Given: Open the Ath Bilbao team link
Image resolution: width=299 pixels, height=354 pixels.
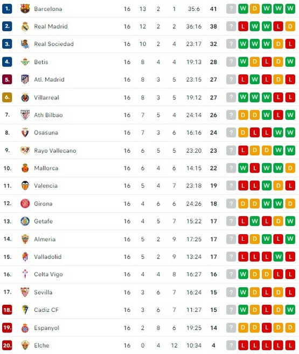Looking at the screenshot, I should pyautogui.click(x=48, y=115).
